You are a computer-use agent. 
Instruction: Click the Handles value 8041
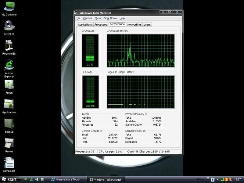click(115, 118)
